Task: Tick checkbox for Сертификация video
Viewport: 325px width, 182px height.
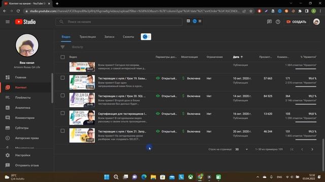Action: click(62, 113)
